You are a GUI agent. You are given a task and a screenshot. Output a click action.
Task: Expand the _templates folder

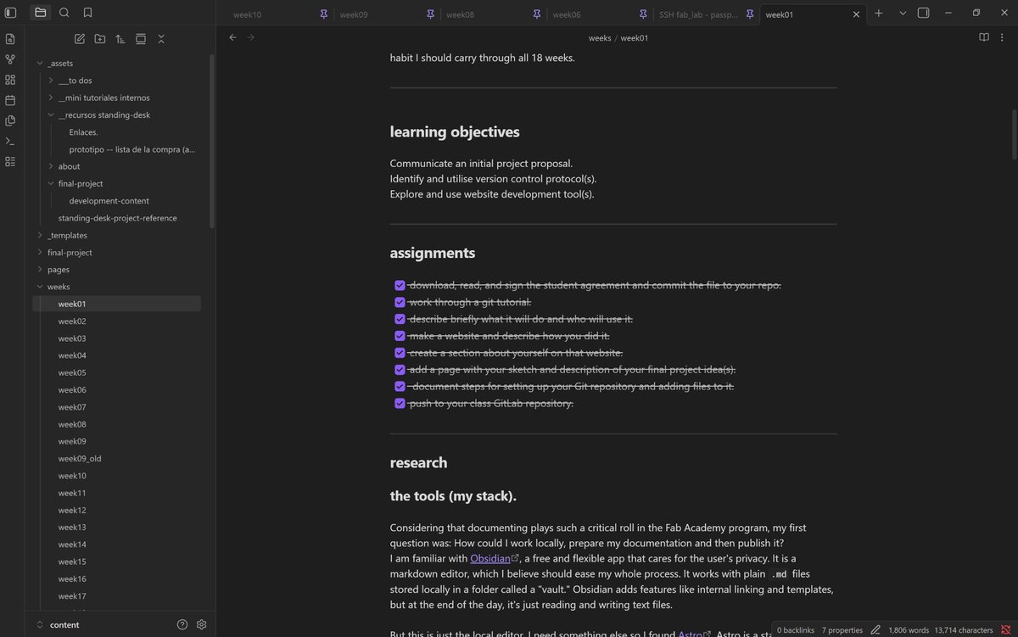pos(40,235)
